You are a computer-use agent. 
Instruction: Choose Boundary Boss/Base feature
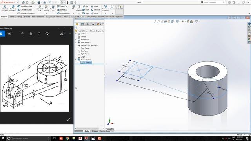click(x=26, y=13)
